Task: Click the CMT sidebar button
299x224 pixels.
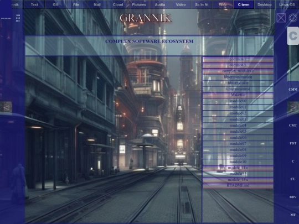Action: pos(293,126)
